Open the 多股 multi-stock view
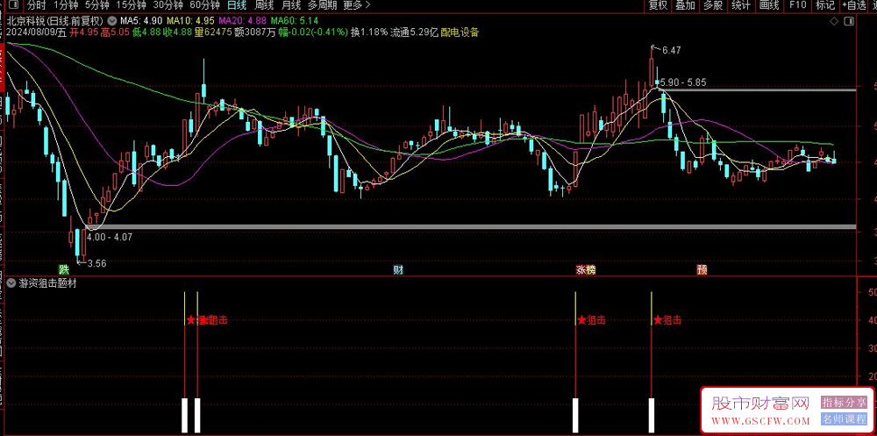The width and height of the screenshot is (877, 436). [713, 5]
